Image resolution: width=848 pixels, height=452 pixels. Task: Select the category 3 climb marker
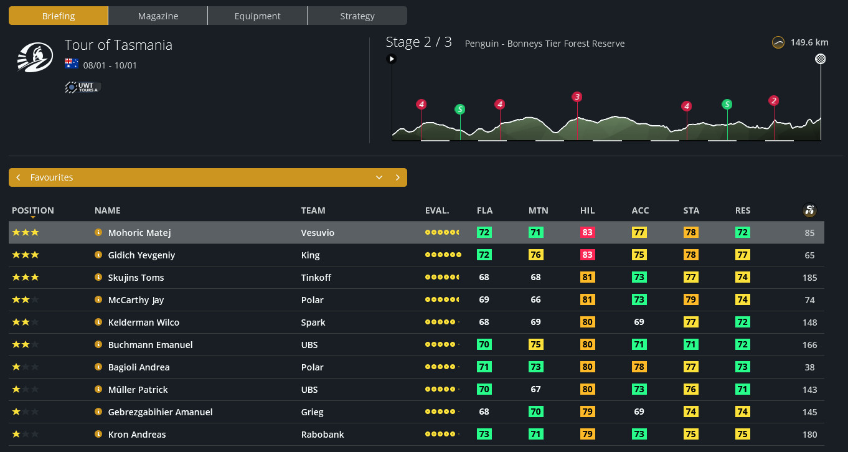click(577, 97)
